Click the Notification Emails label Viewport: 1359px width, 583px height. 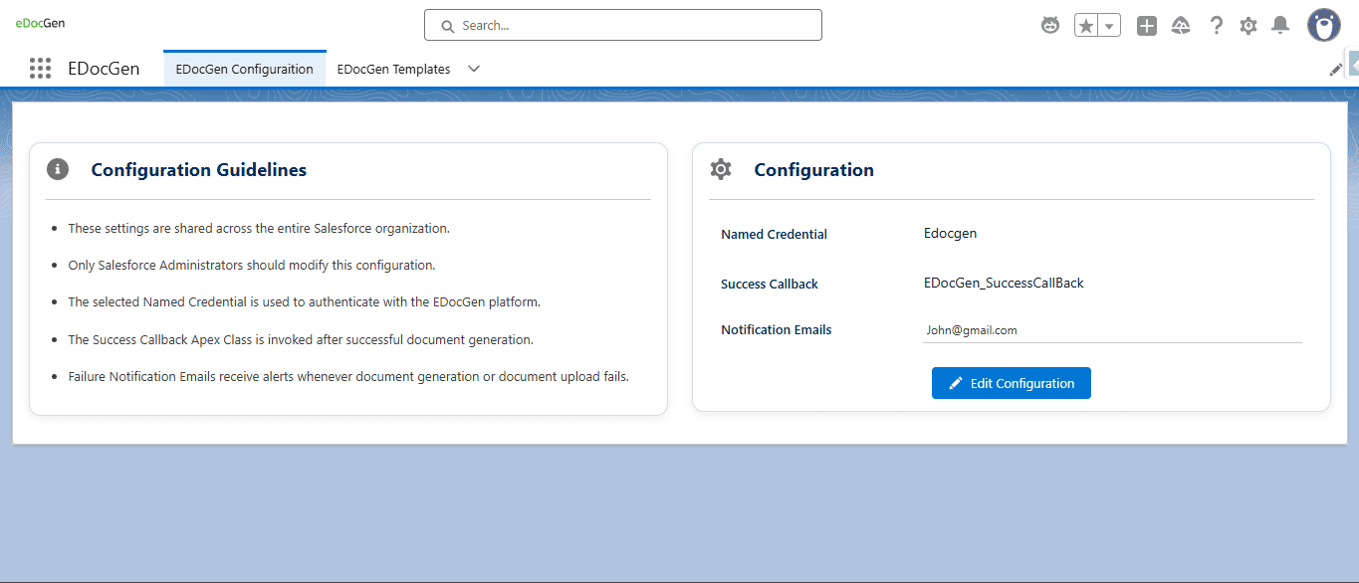(777, 330)
